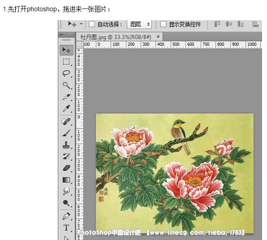Click Align Vertical Centers icon
Screen dimensions: 267x240
tap(228, 24)
